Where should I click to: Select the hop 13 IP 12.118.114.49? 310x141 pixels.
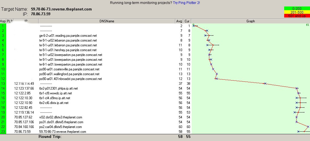(24, 84)
